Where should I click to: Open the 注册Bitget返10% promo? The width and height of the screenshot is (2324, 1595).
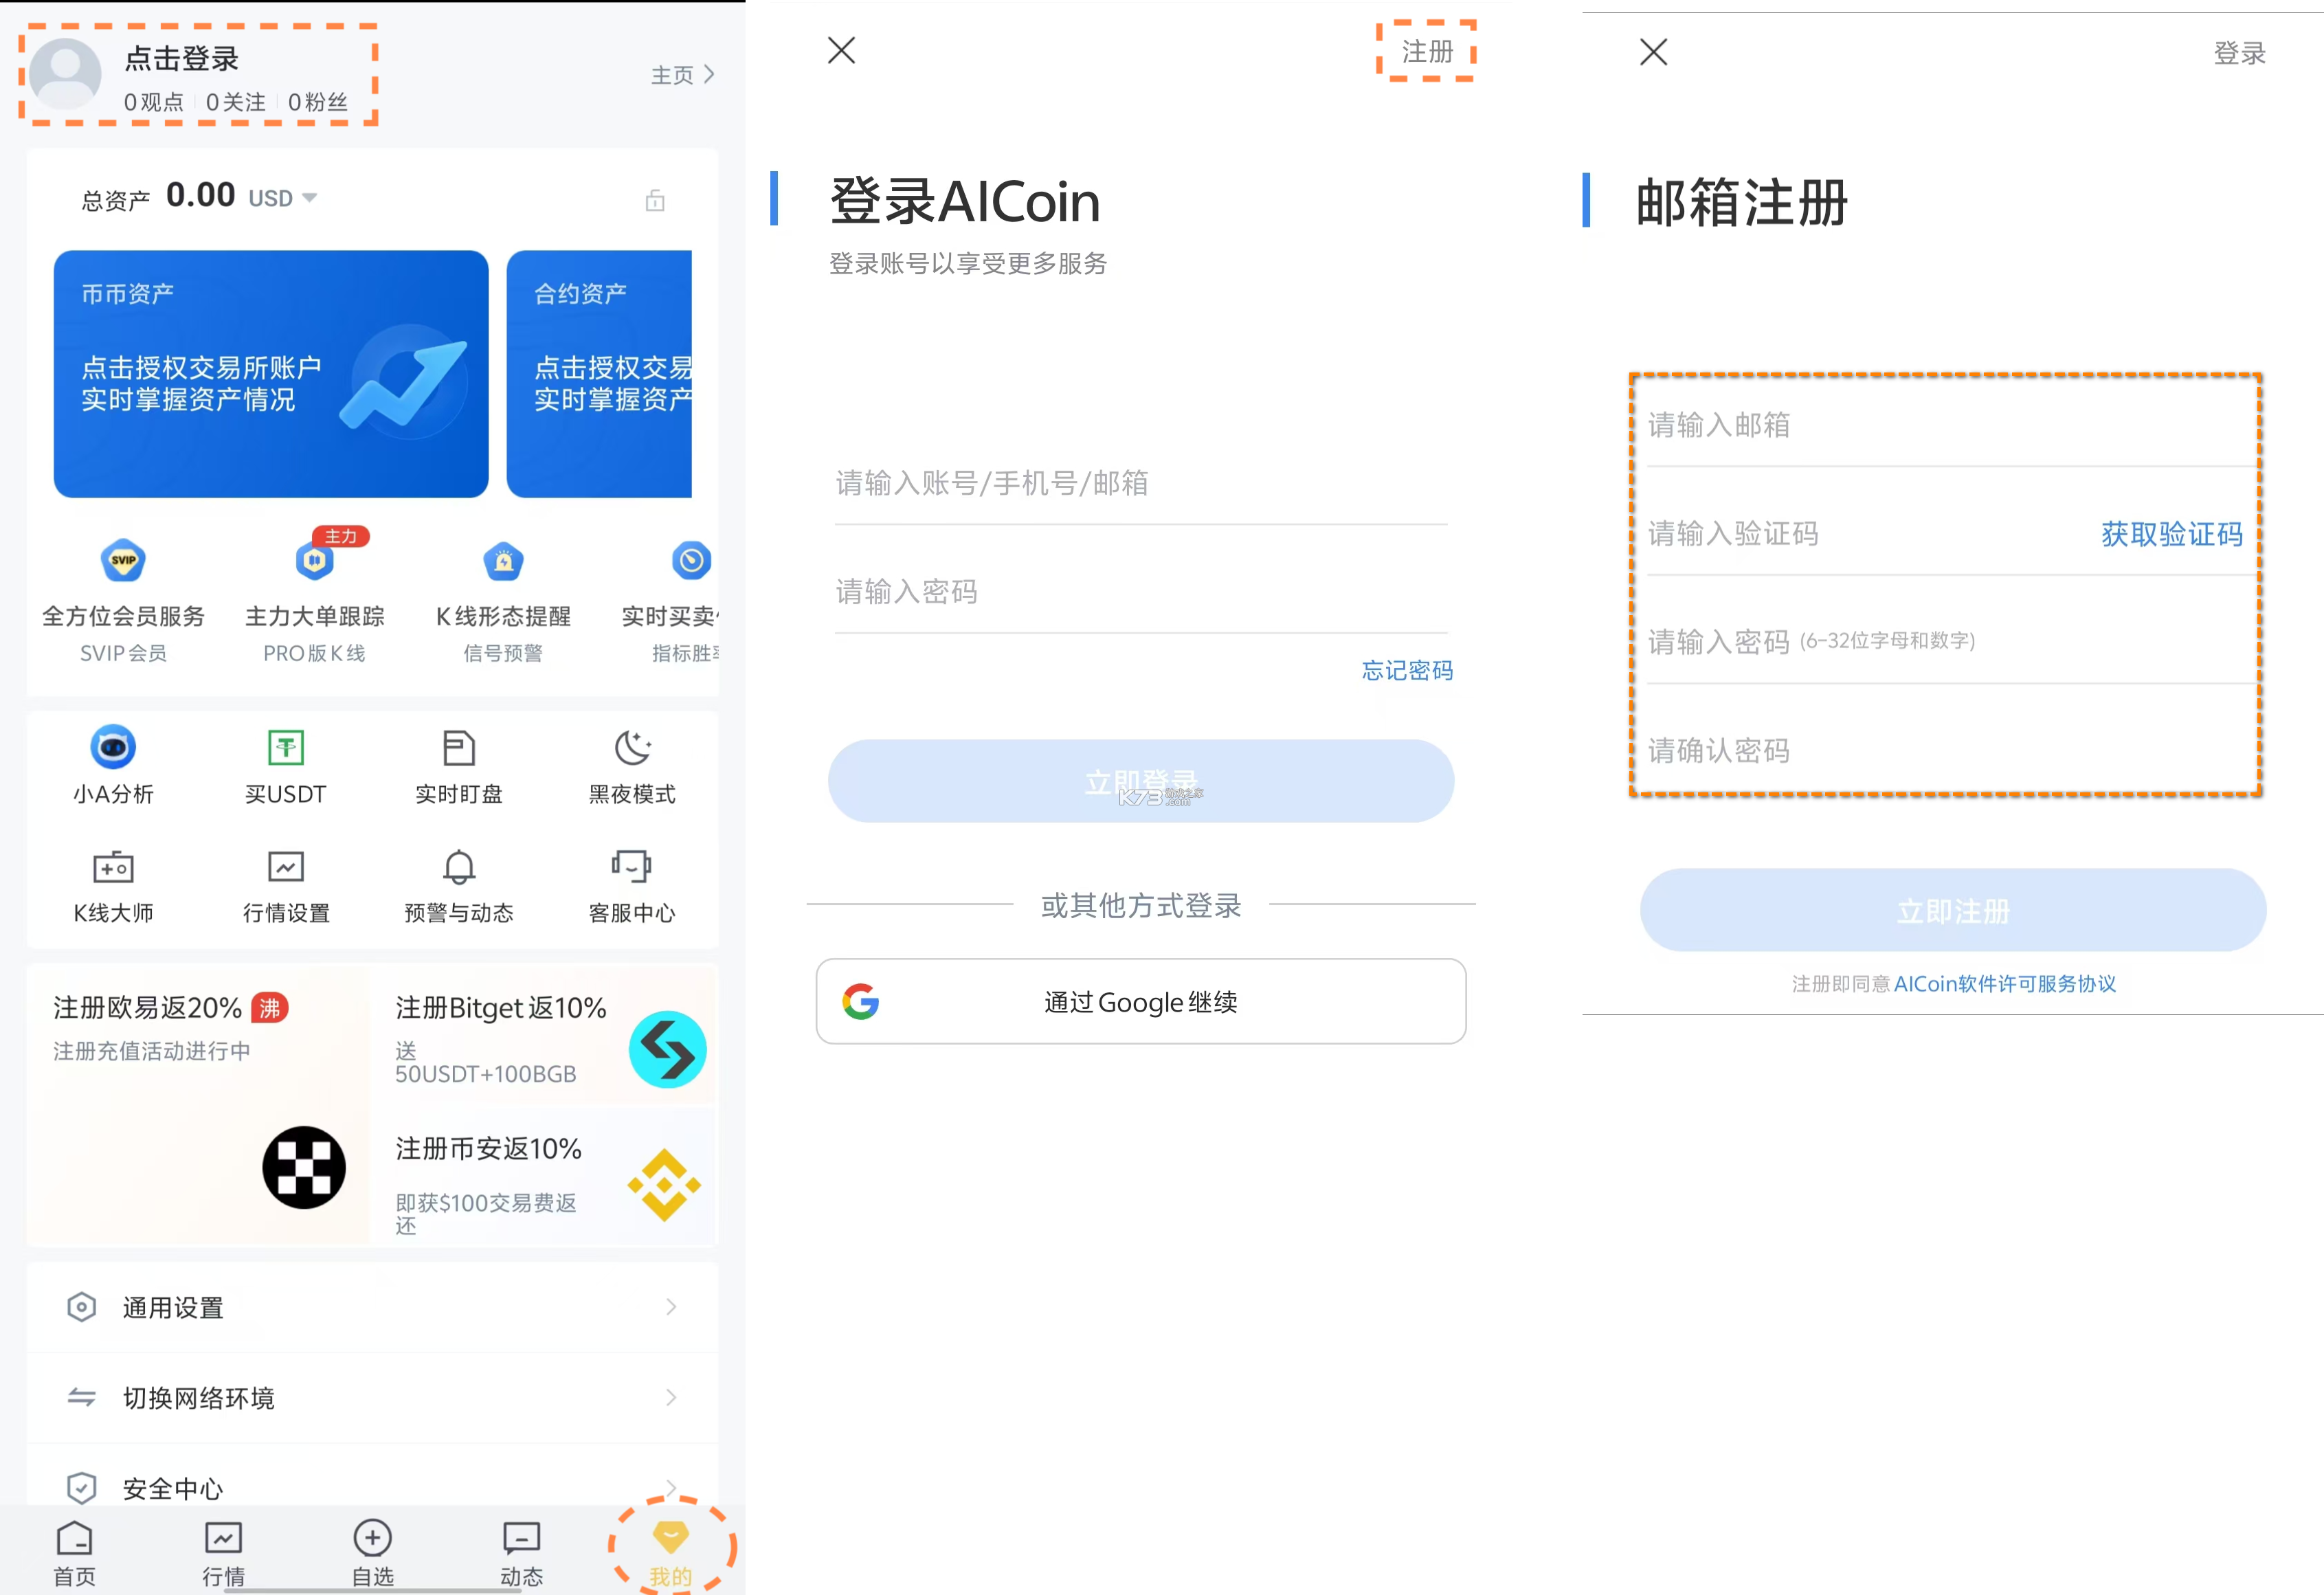click(x=543, y=1036)
